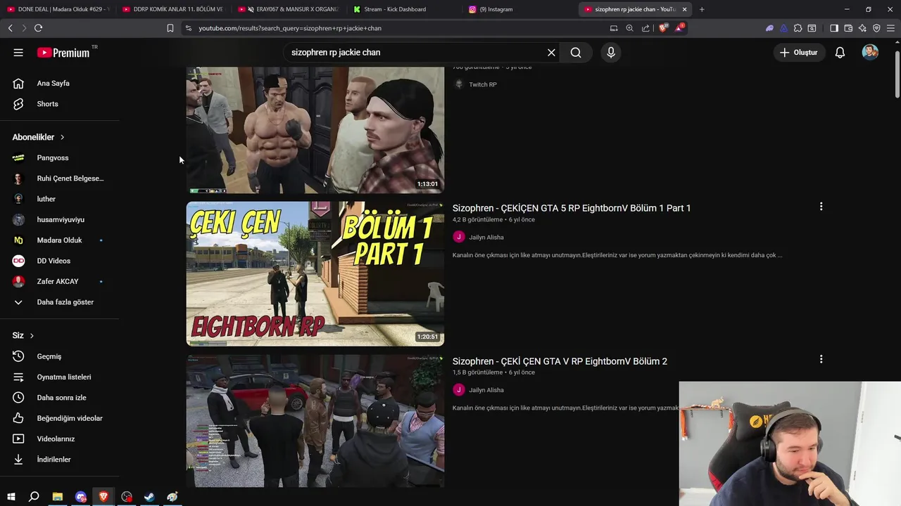Open Brave Rewards triangle icon

[x=679, y=28]
